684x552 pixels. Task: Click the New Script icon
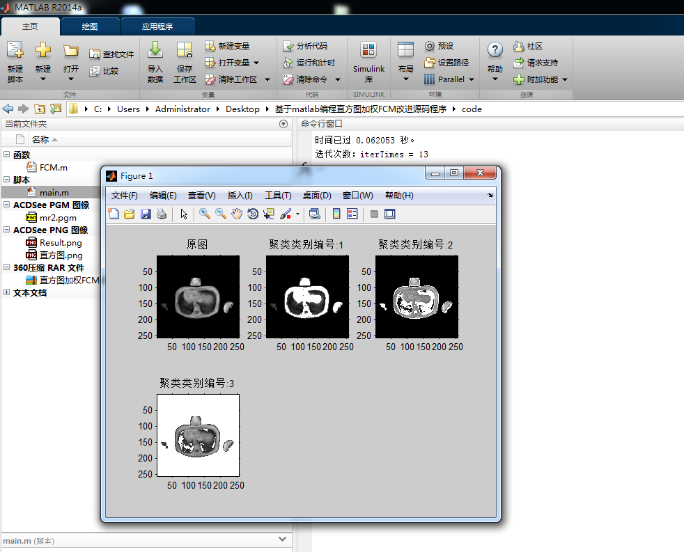coord(15,50)
